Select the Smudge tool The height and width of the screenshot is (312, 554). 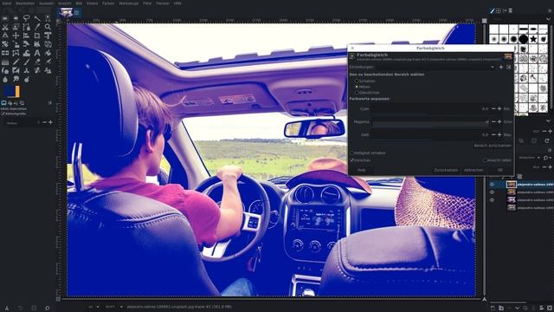[x=16, y=80]
